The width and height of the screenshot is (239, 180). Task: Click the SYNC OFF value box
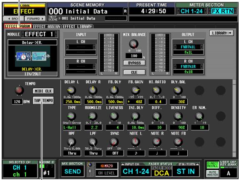(x=115, y=153)
